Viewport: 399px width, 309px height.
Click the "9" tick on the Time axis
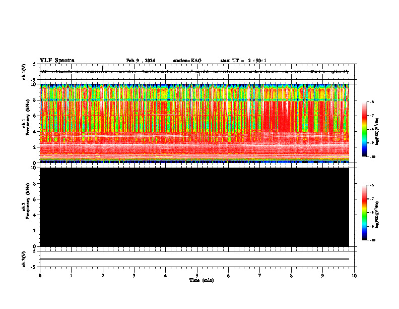point(322,276)
